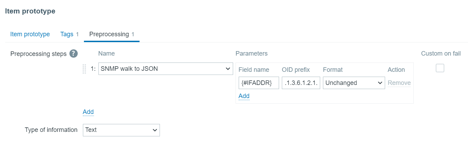Switch to the Item prototype tab

[x=30, y=34]
